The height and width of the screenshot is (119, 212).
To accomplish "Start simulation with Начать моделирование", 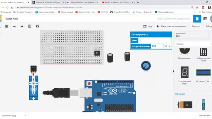I will (x=171, y=26).
